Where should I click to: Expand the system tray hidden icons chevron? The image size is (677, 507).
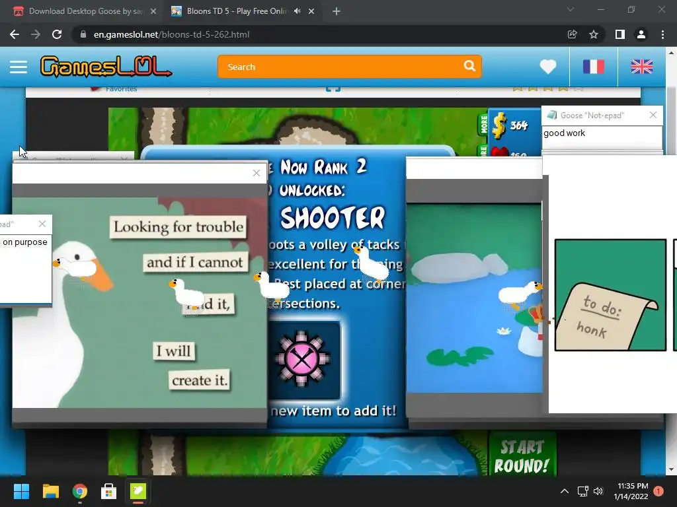coord(565,491)
